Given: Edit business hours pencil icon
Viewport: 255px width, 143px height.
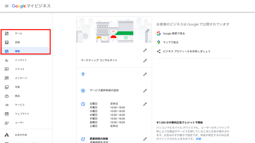Looking at the screenshot, I should [x=145, y=104].
